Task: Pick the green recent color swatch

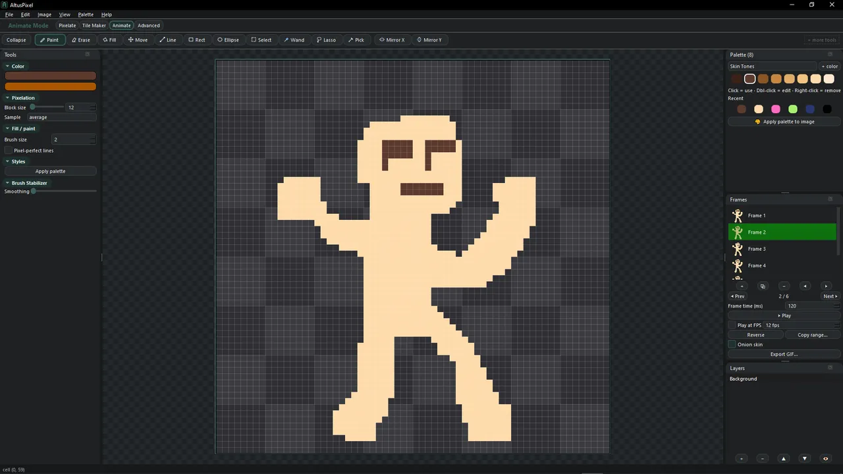Action: [x=793, y=109]
